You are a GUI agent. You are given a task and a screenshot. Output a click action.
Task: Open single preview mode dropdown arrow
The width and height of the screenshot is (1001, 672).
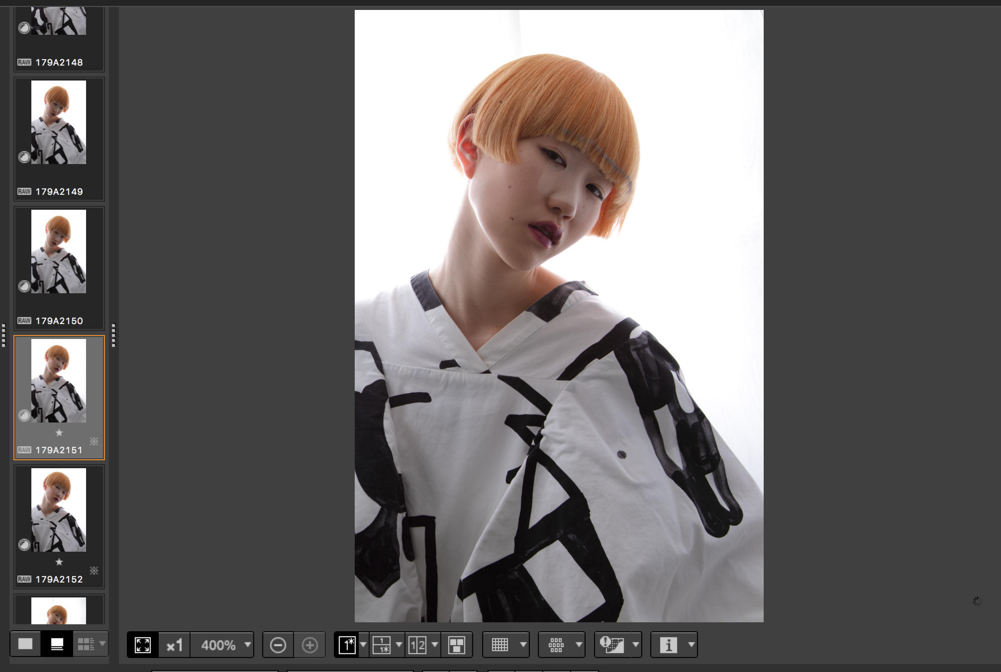(363, 645)
